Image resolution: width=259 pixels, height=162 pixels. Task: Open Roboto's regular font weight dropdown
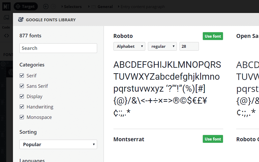coord(162,46)
